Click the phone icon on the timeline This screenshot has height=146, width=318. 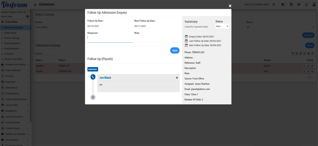click(x=93, y=77)
